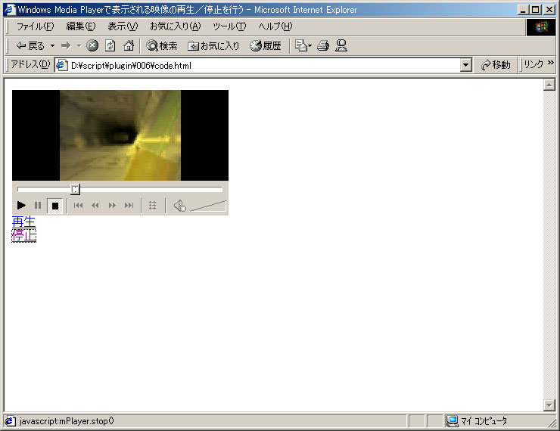Click the アドレス(D) address label
Image resolution: width=560 pixels, height=431 pixels.
(x=30, y=64)
